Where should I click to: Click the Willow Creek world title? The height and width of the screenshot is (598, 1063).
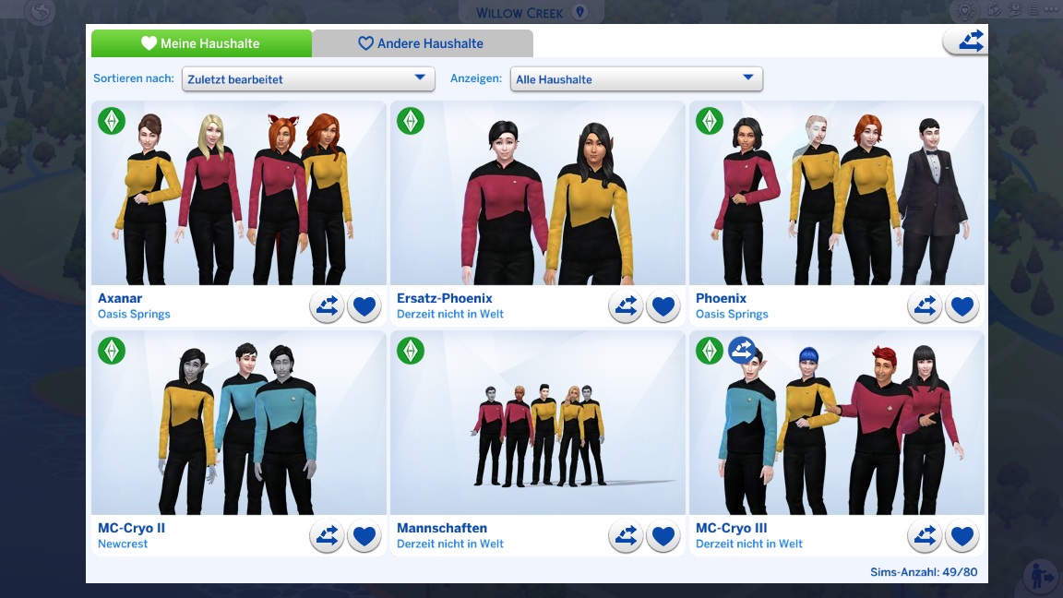[x=519, y=13]
